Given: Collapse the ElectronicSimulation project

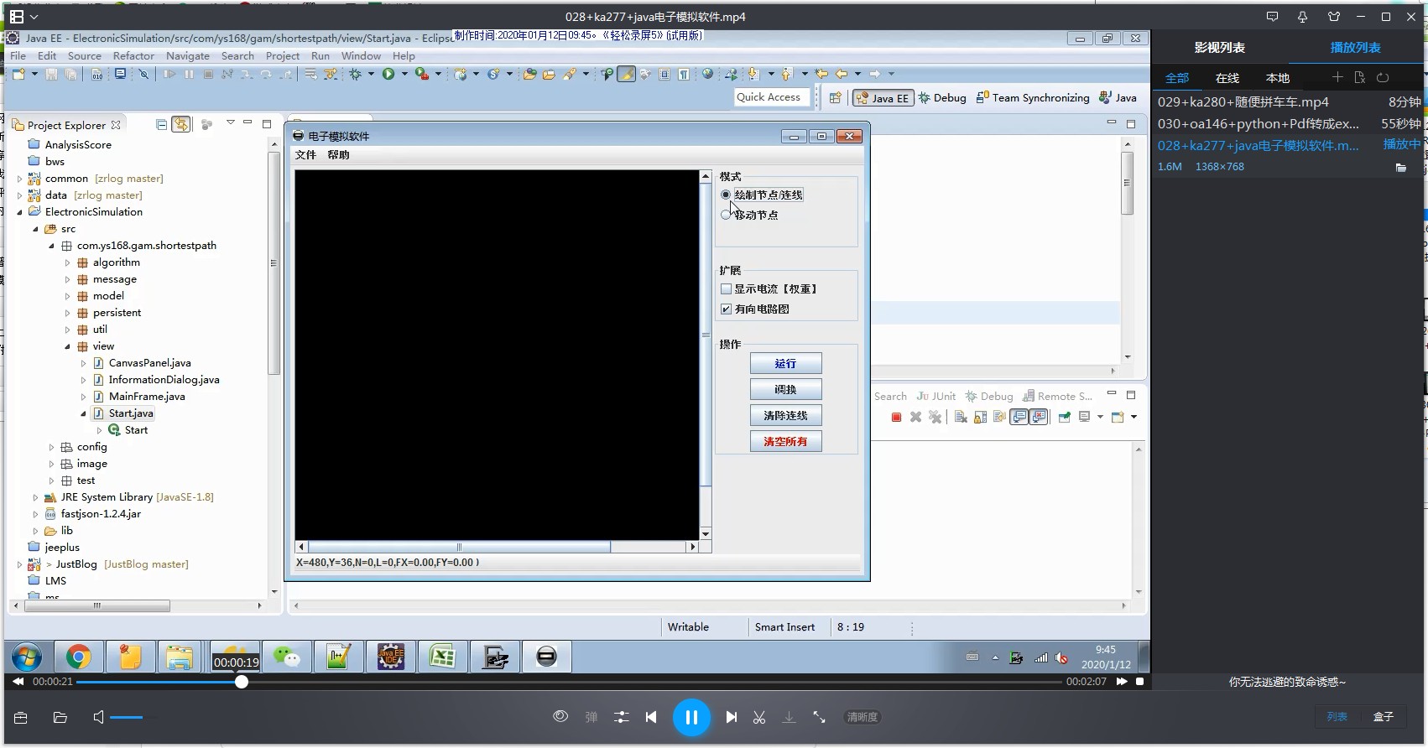Looking at the screenshot, I should pyautogui.click(x=19, y=212).
